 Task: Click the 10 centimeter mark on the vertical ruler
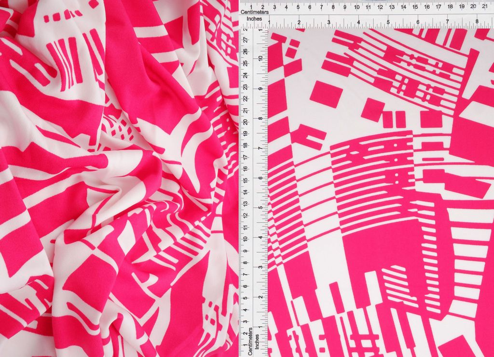click(246, 239)
